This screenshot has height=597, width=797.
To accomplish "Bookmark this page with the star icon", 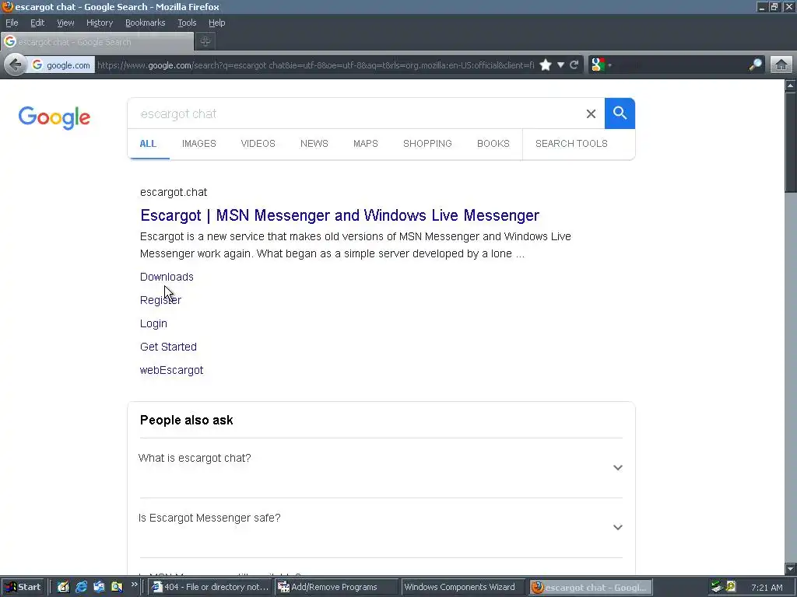I will pos(546,65).
